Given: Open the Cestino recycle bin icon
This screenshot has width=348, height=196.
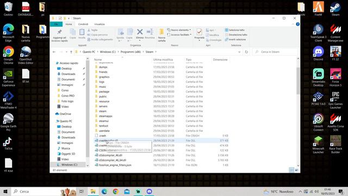Looking at the screenshot, I should point(8,9).
